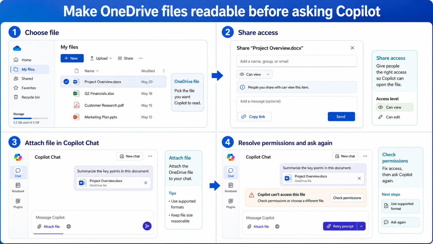
Task: Open Marketing Plan.pptx file name
Action: coord(101,117)
